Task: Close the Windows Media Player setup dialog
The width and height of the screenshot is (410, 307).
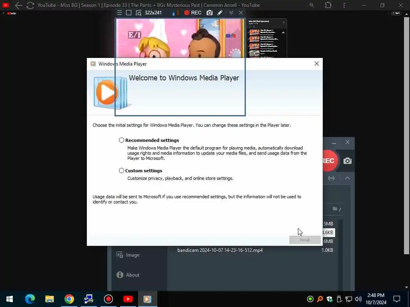Action: click(317, 64)
